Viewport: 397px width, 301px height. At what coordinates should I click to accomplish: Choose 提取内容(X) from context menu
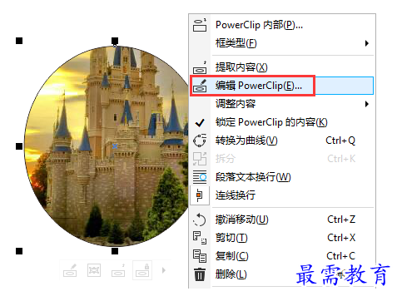point(281,67)
